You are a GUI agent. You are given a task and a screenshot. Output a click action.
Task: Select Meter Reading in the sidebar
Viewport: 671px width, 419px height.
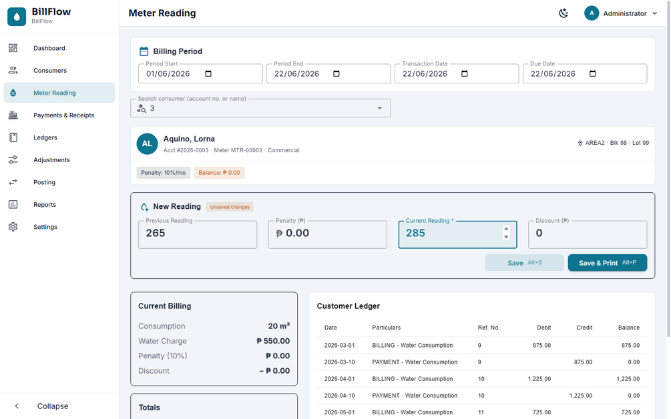(59, 93)
